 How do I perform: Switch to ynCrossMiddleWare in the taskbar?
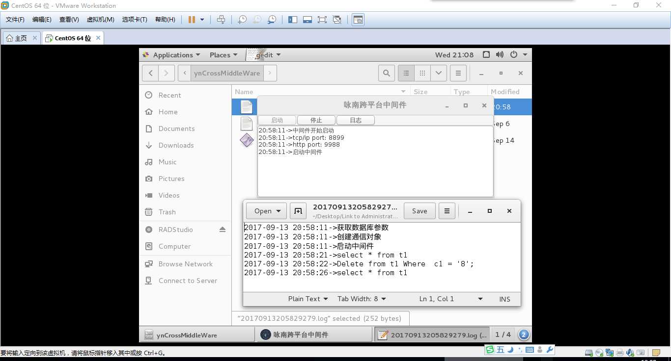(198, 335)
